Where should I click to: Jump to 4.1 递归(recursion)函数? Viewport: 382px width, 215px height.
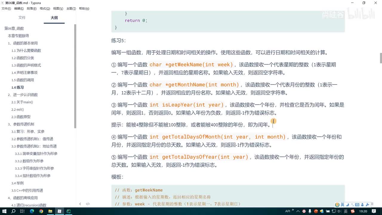click(29, 205)
